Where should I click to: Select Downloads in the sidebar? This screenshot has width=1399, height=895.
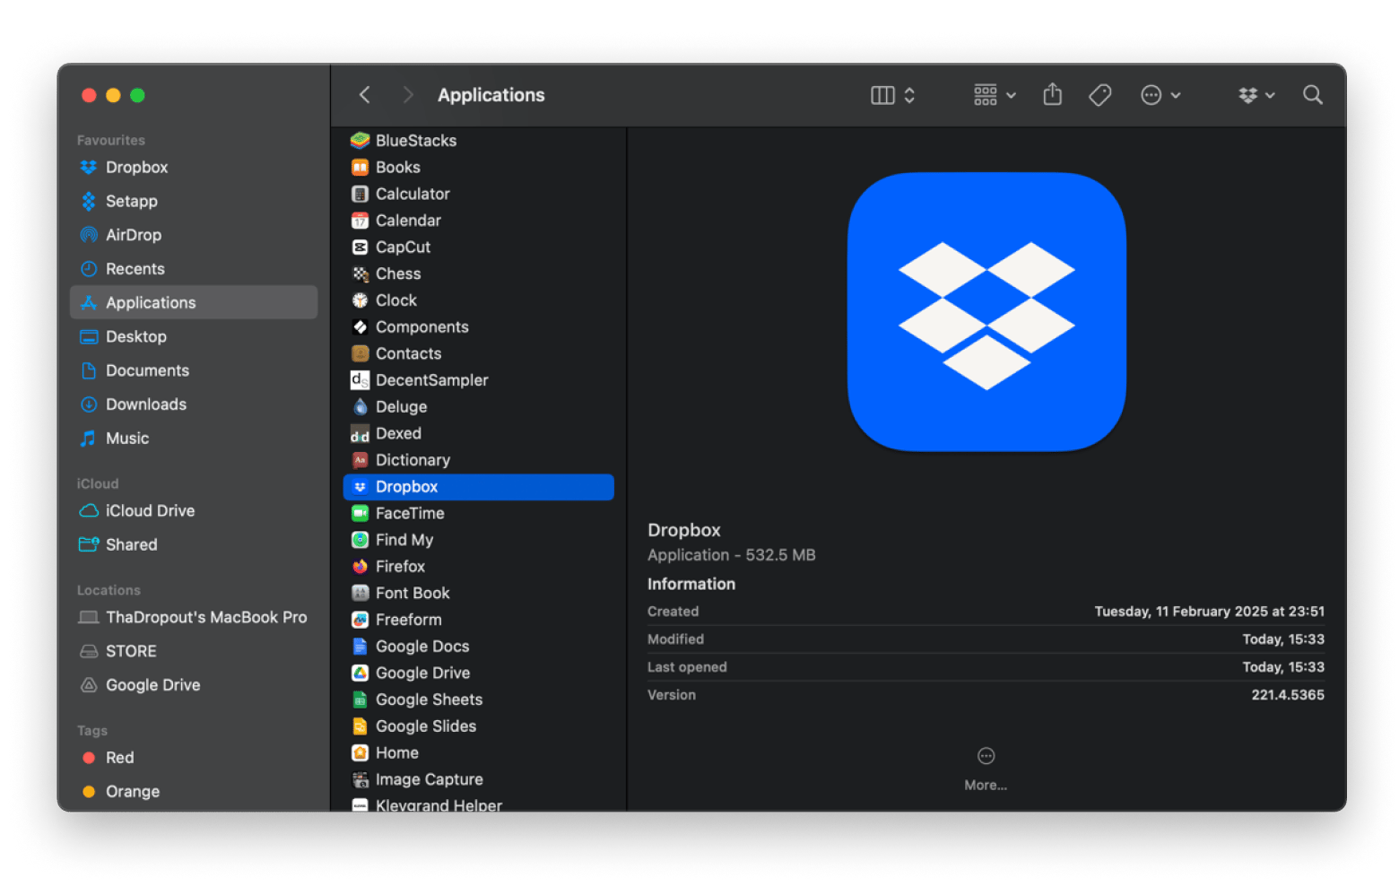pos(145,404)
